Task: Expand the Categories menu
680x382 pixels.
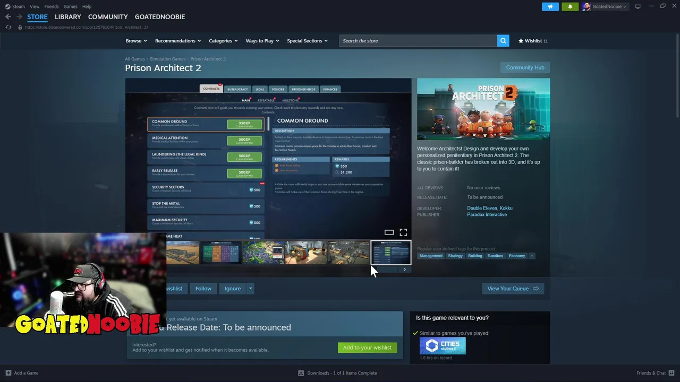Action: tap(223, 41)
